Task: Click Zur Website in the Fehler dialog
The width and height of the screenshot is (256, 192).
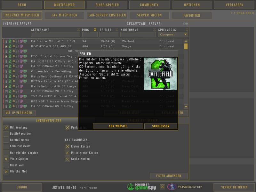Action: coord(118,126)
